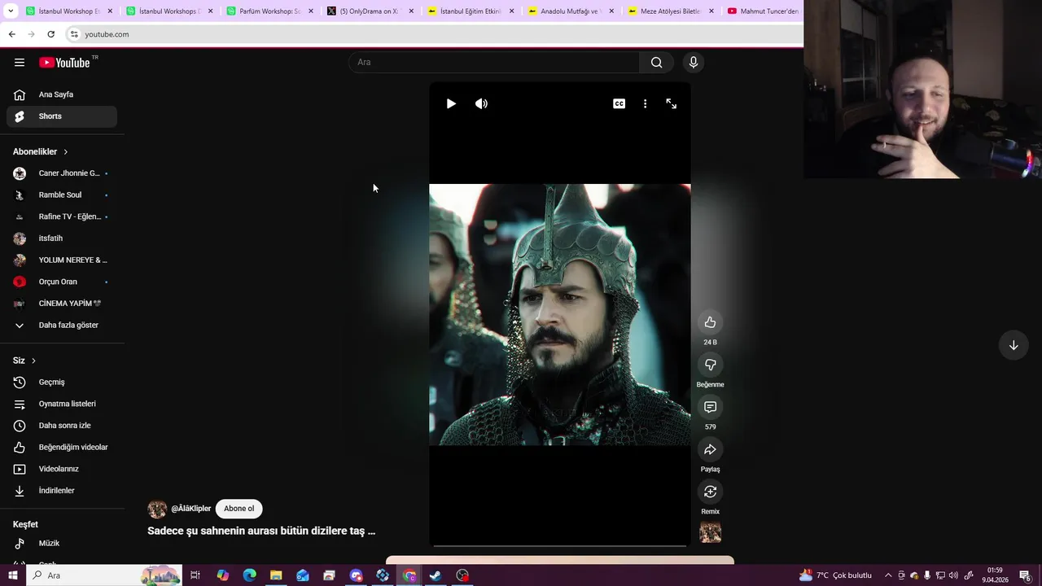Viewport: 1042px width, 586px height.
Task: Toggle closed captions on the Short
Action: tap(620, 103)
